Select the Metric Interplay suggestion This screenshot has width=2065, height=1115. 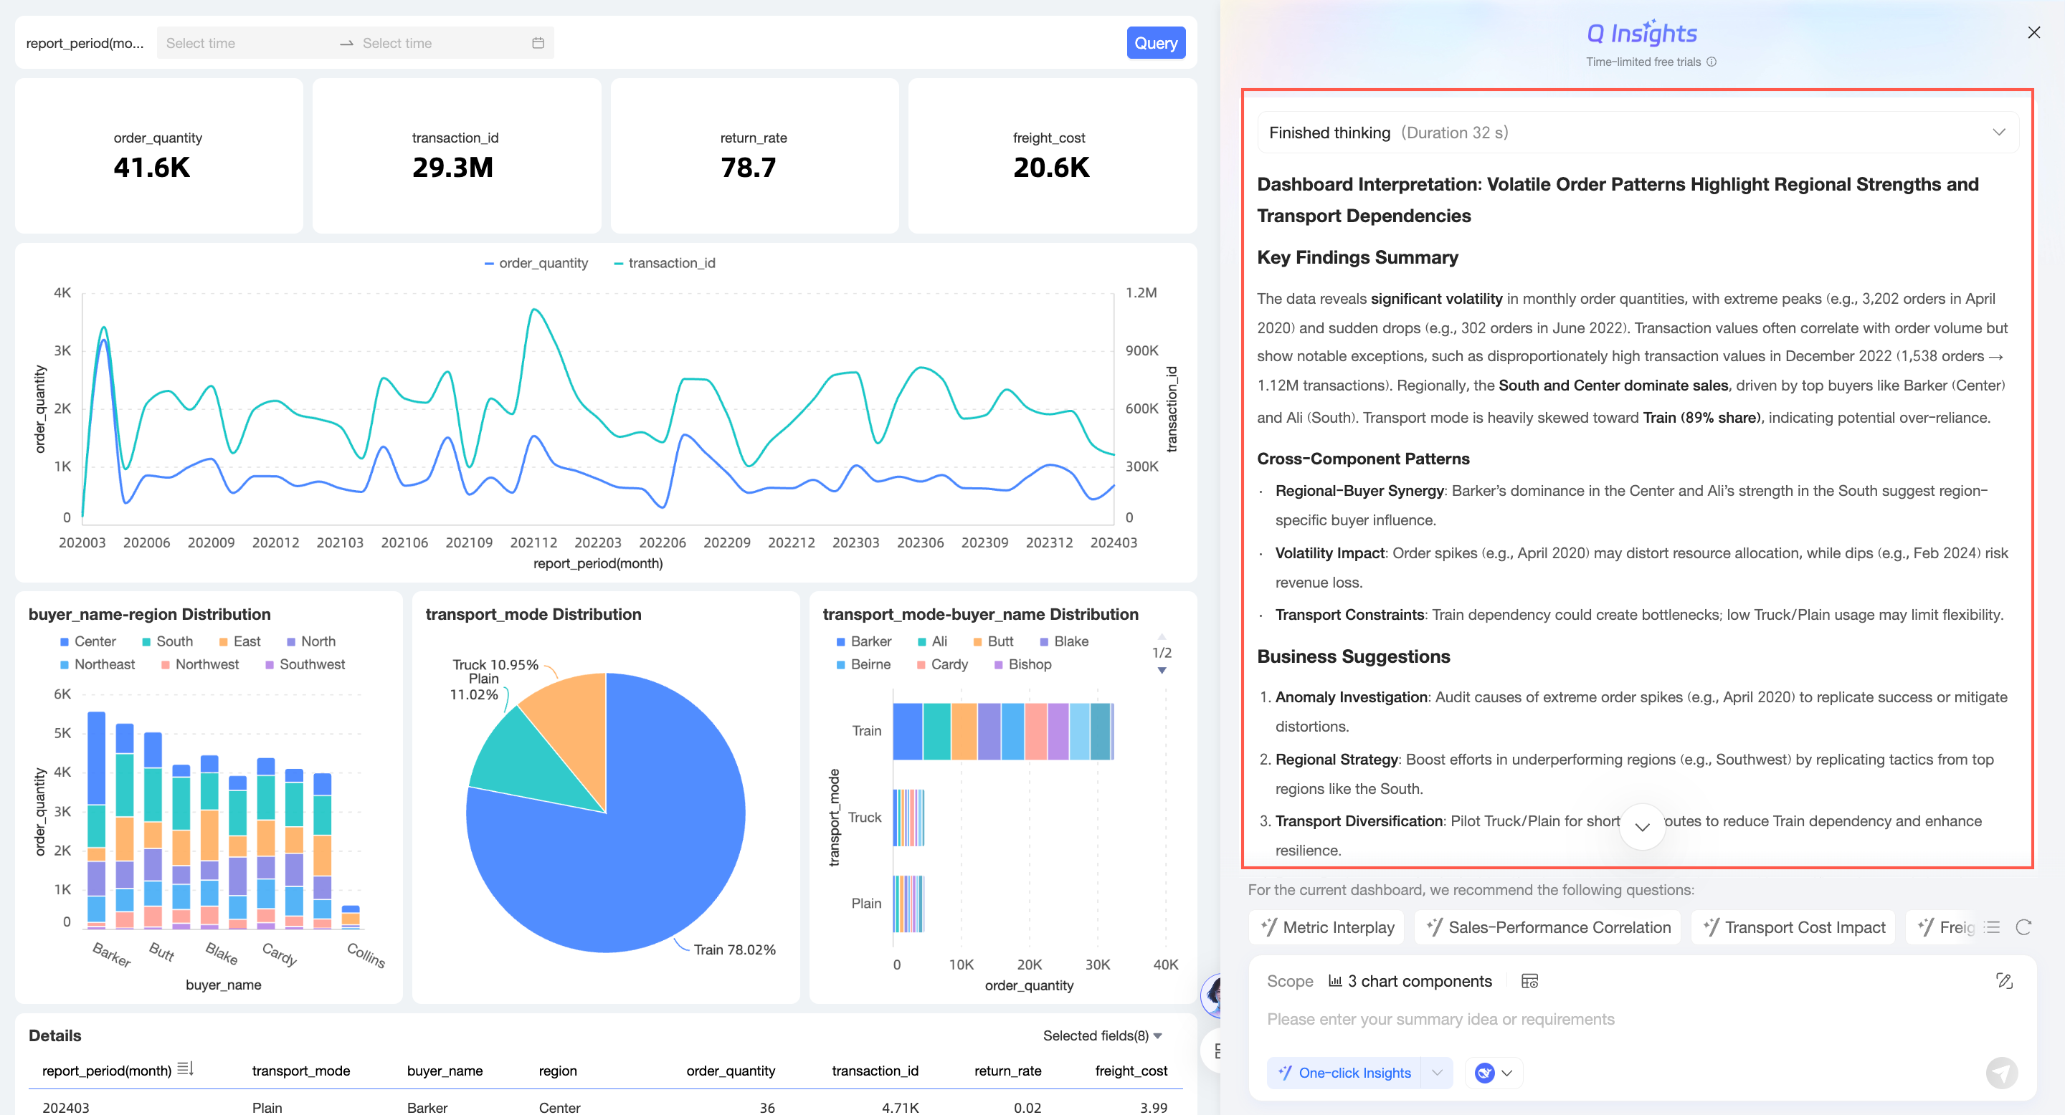1327,927
